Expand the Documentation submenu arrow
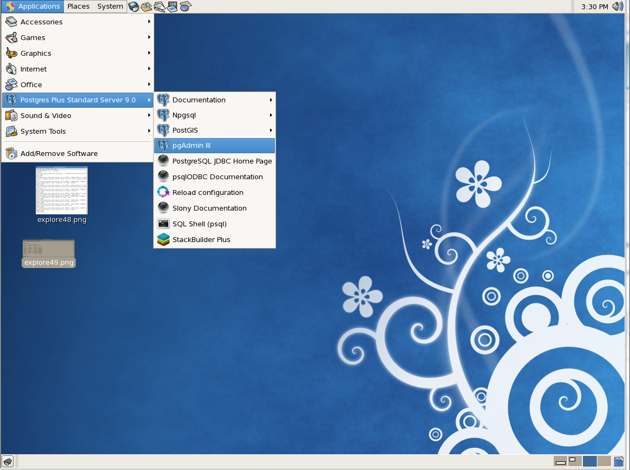Image resolution: width=630 pixels, height=470 pixels. pyautogui.click(x=271, y=100)
